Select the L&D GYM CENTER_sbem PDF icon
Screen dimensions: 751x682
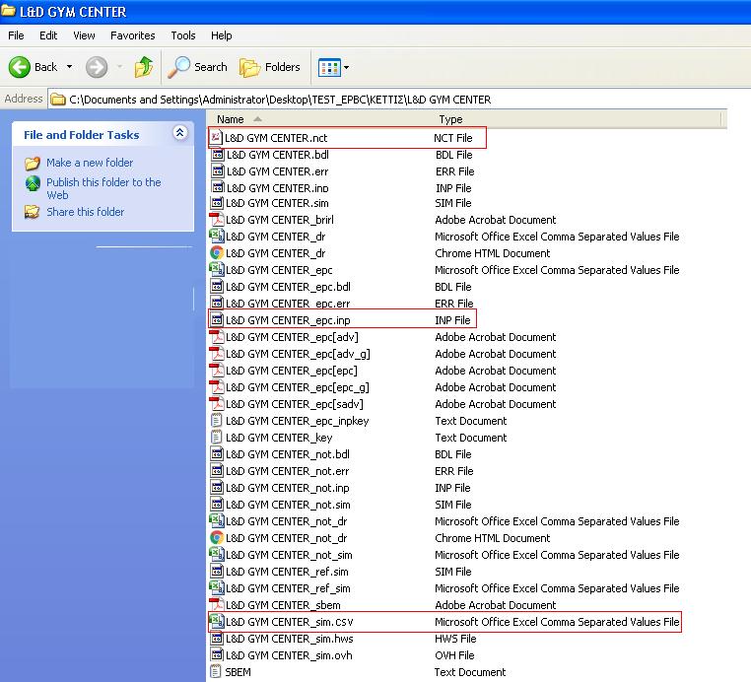(217, 605)
